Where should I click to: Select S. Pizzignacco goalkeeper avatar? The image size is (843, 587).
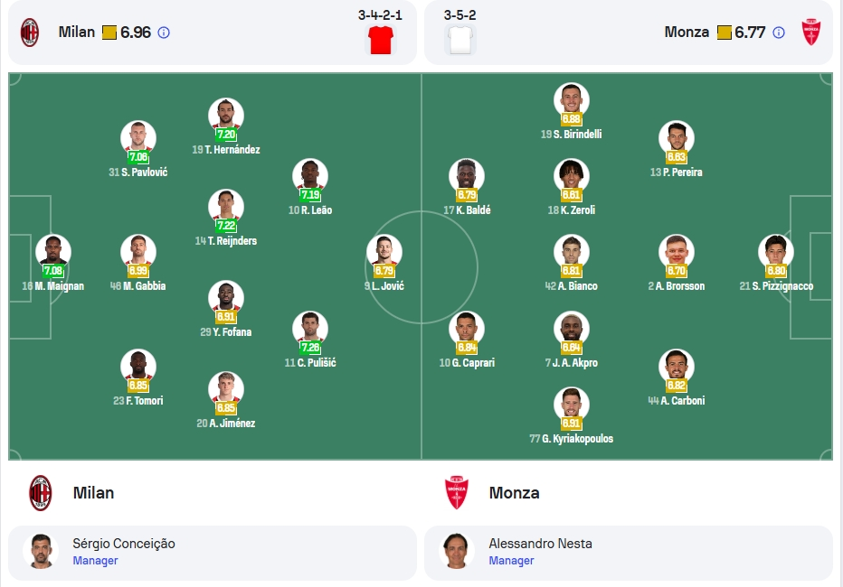click(776, 251)
